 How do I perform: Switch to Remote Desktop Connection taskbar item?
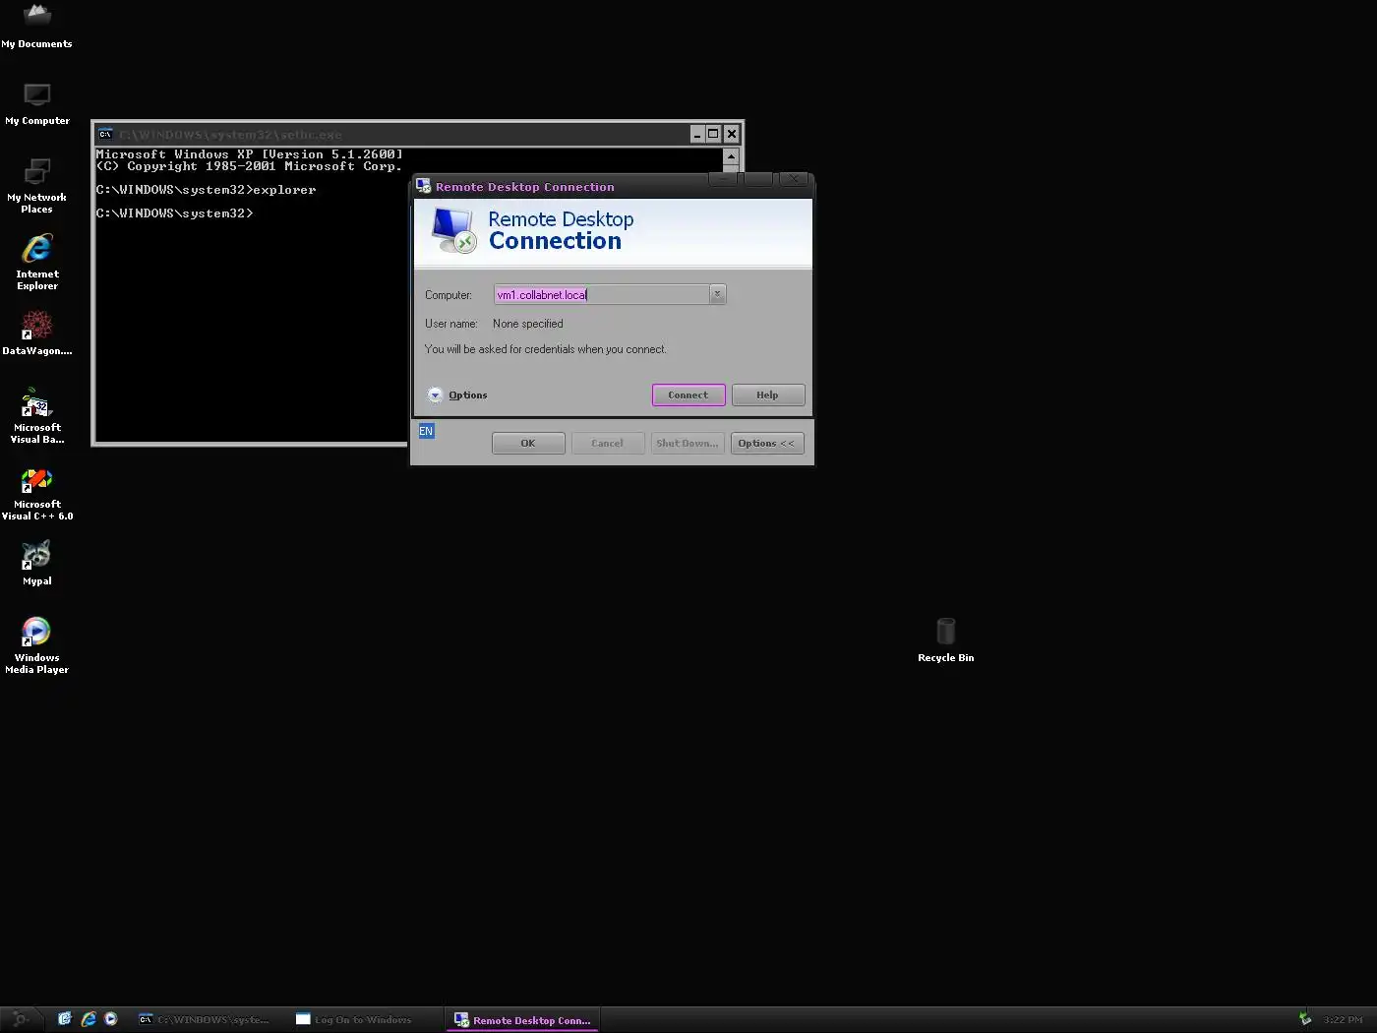tap(522, 1020)
